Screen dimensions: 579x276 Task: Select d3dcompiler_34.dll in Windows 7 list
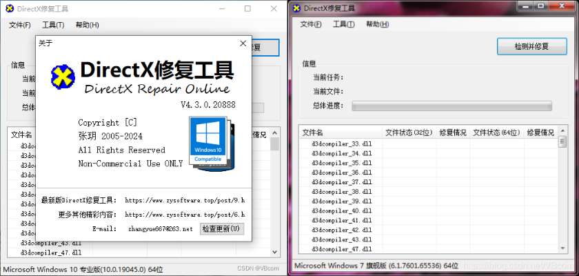[x=342, y=153]
